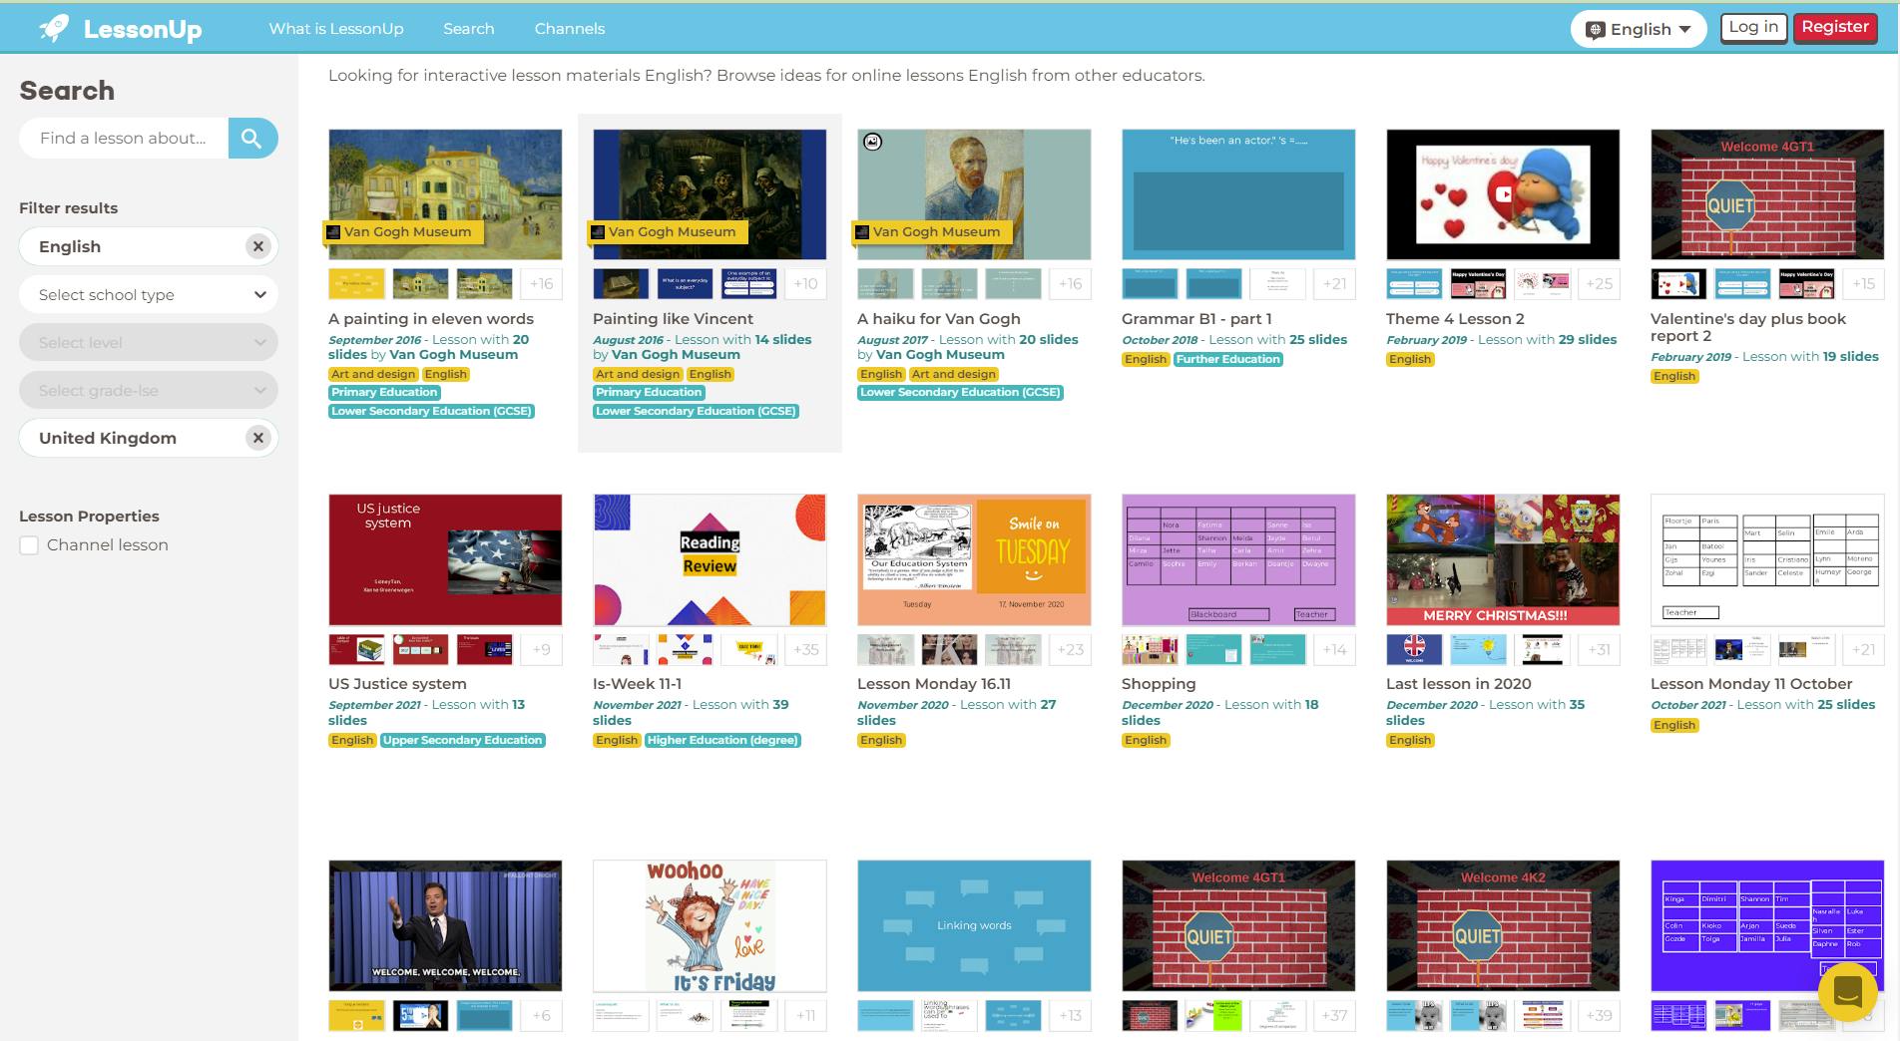1900x1041 pixels.
Task: Click the US justice system thumbnail
Action: [445, 560]
